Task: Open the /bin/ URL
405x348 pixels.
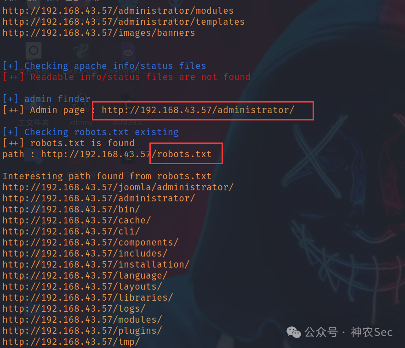Action: [x=71, y=210]
